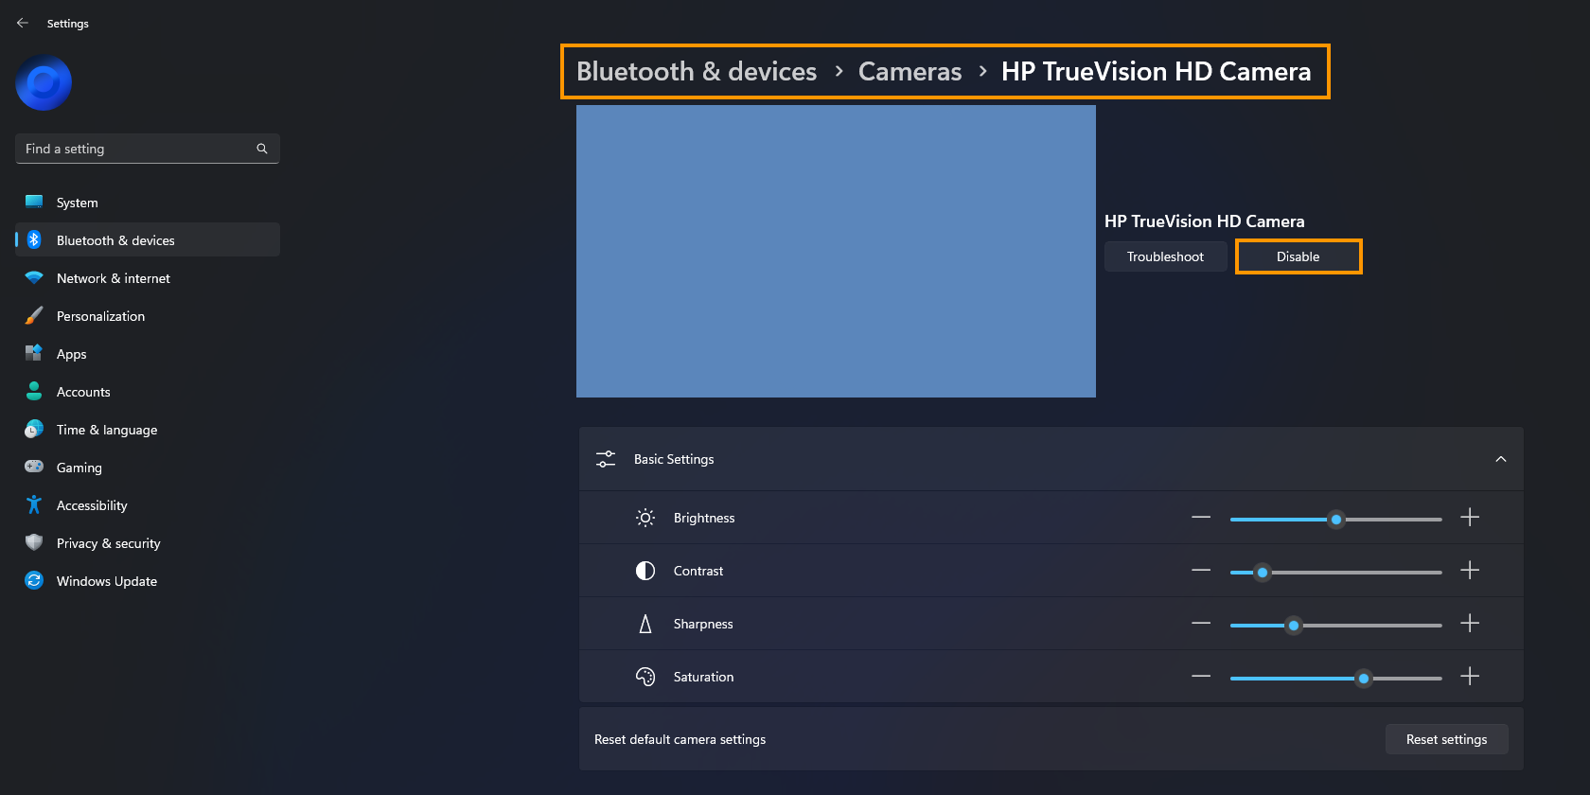
Task: Open Network & internet category
Action: 148,278
